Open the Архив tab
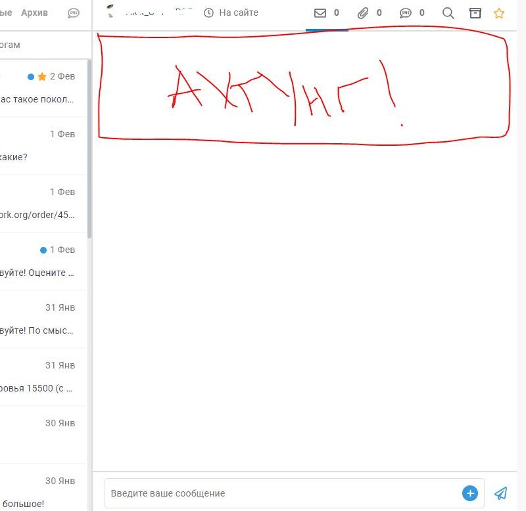526x511 pixels. pyautogui.click(x=34, y=13)
